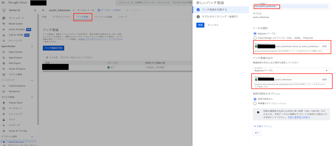Viewport: 333px width, 146px height.
Task: Open 特徴の重要度の詳細 link
Action: click(299, 117)
